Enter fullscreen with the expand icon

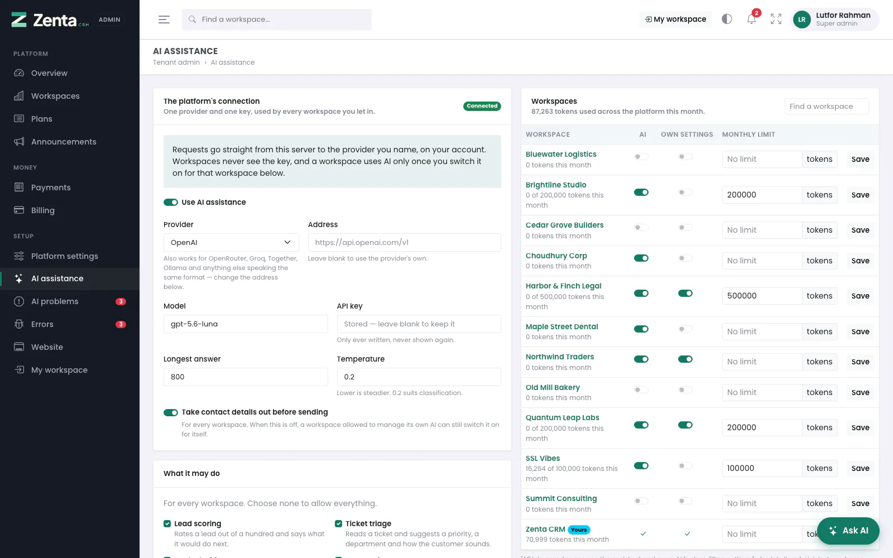(776, 19)
